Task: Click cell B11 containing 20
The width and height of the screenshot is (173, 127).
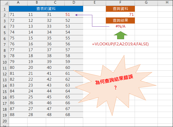Action: click(37, 68)
